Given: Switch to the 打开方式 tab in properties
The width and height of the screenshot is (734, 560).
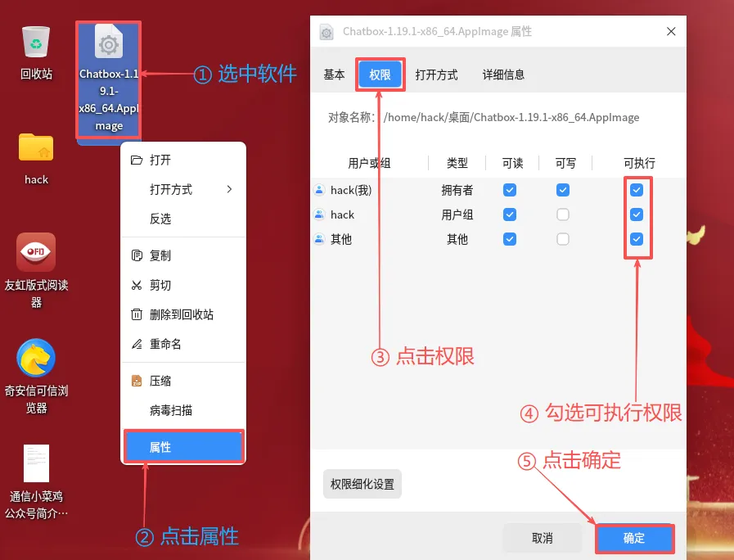Looking at the screenshot, I should pos(436,75).
